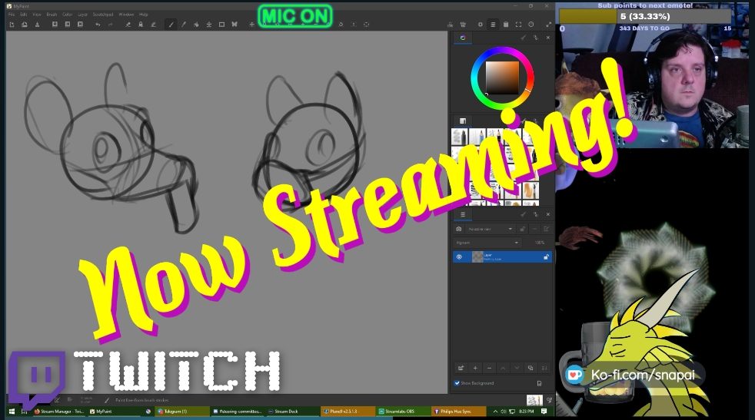Select the first brush preset thumbnail
Image resolution: width=755 pixels, height=420 pixels.
459,137
